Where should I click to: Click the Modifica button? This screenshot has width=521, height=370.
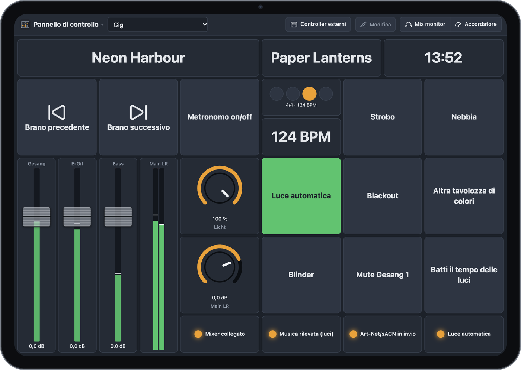pyautogui.click(x=375, y=25)
